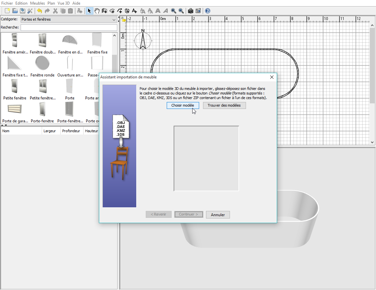Select the Create walls tool
Viewport: 376px width, 290px height.
tap(104, 11)
